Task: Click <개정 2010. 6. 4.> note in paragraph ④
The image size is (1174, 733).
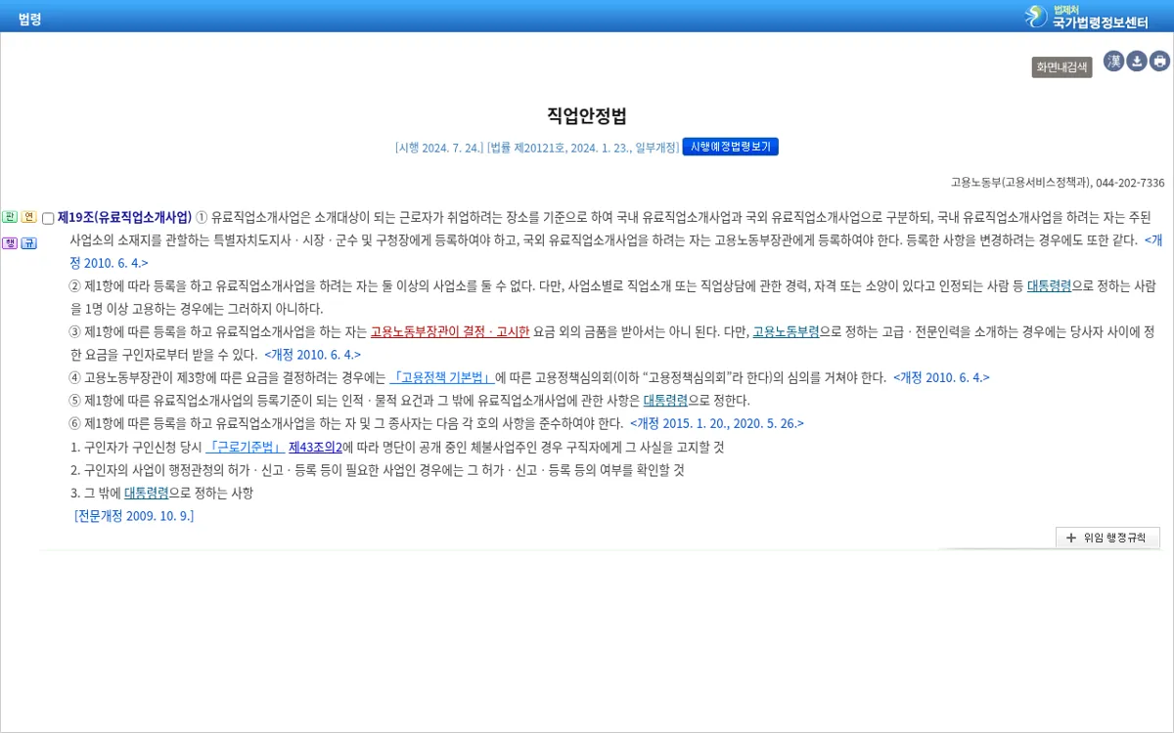Action: [941, 377]
